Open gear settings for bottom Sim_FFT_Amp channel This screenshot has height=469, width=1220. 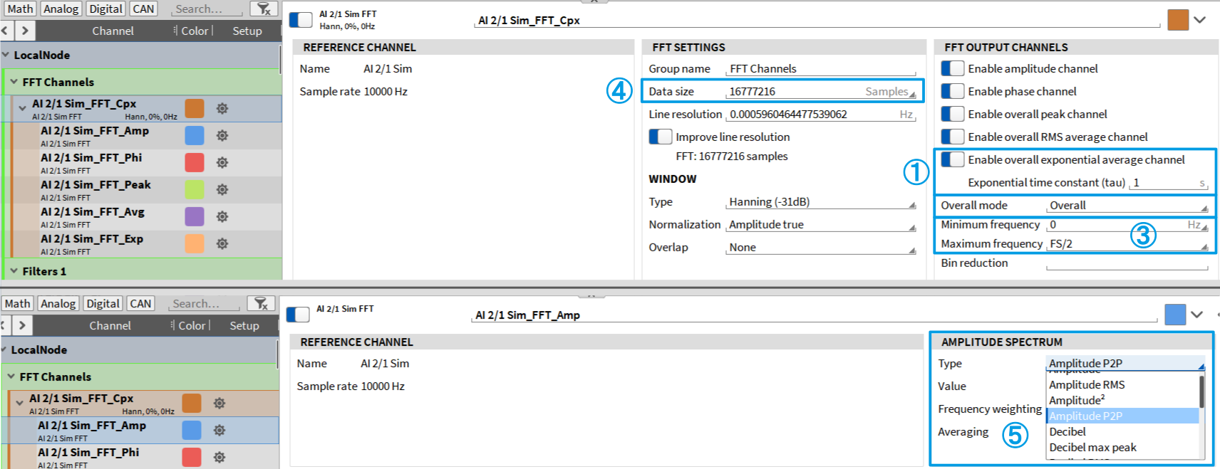219,431
